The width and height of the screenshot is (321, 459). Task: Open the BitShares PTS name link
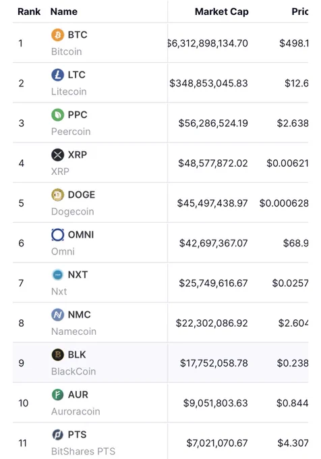[x=83, y=451]
